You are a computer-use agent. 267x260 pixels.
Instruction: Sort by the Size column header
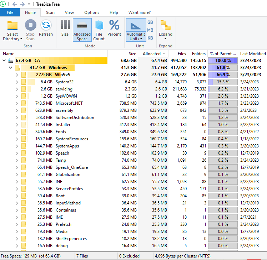click(x=123, y=54)
